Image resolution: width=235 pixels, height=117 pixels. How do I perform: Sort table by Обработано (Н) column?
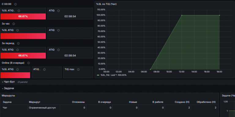point(206,102)
